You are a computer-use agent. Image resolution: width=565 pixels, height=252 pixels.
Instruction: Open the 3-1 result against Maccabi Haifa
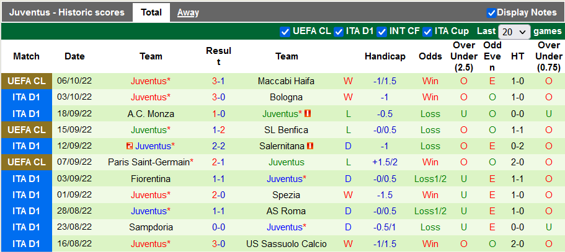click(x=218, y=81)
